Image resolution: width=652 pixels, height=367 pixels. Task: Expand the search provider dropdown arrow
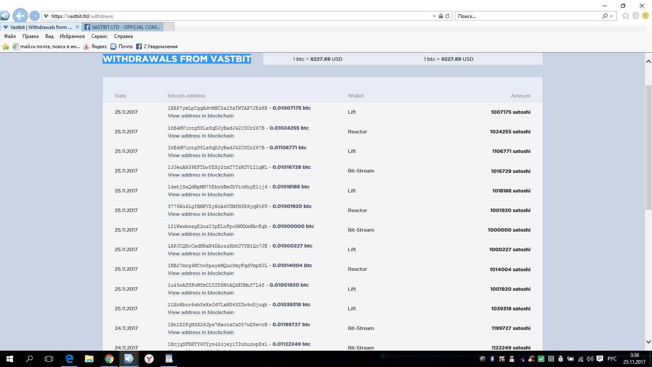pos(611,16)
